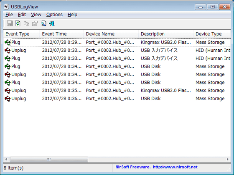This screenshot has height=175, width=234.
Task: Sort by the Event Time column header
Action: pyautogui.click(x=61, y=34)
